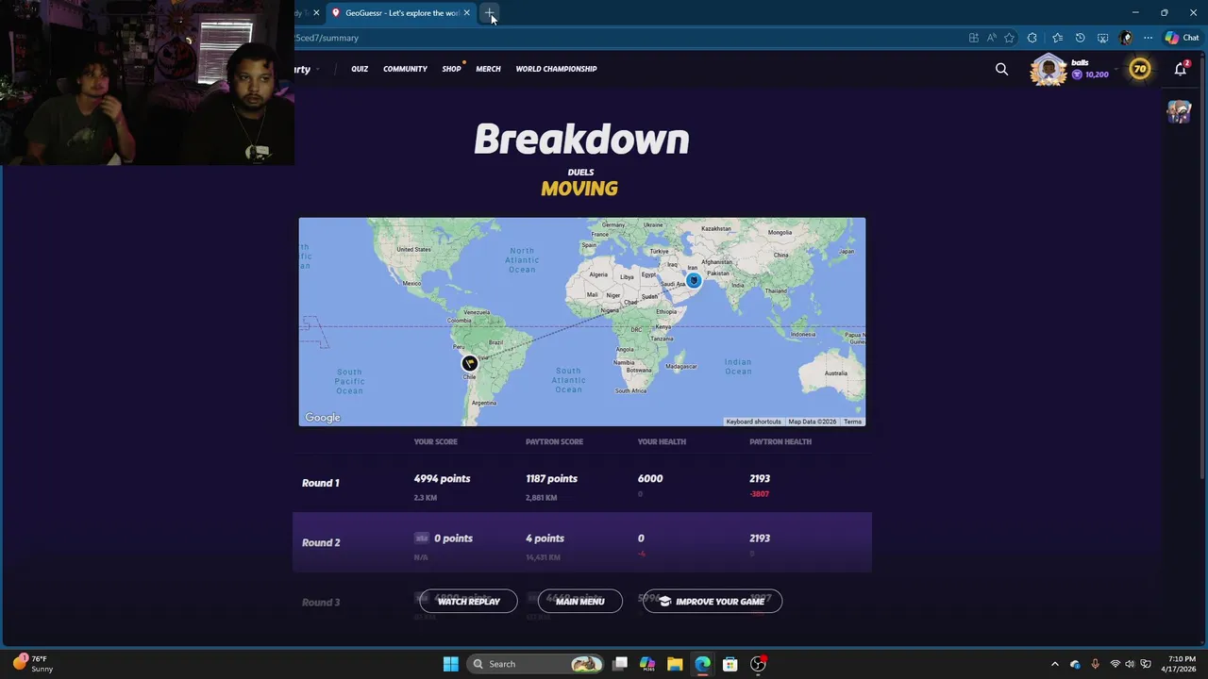Screen dimensions: 1208x679
Task: Open World Championship menu item
Action: pyautogui.click(x=556, y=69)
